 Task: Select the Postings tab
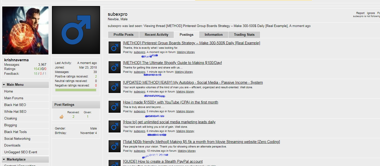coord(187,35)
